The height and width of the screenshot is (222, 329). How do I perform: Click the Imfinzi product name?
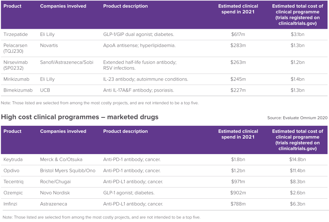pyautogui.click(x=10, y=204)
